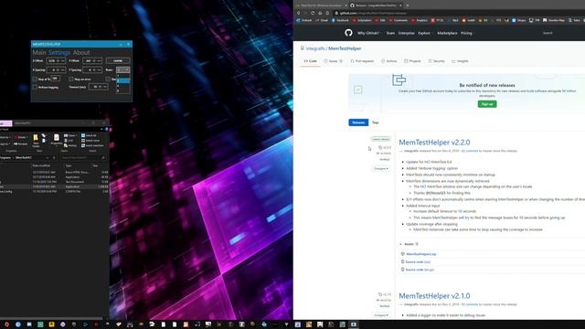585x329 pixels.
Task: Toggle the Stop on error checkbox
Action: click(71, 80)
